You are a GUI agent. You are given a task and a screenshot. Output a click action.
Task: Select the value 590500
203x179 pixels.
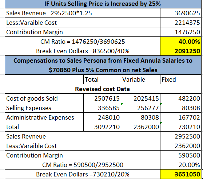click(181, 155)
